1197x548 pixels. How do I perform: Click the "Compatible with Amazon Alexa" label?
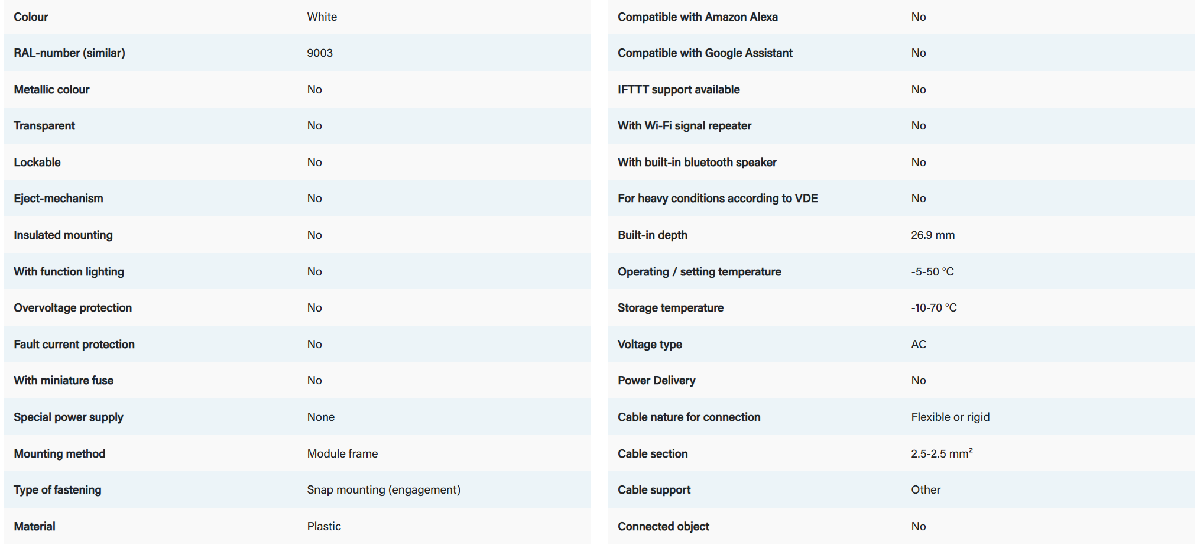coord(698,17)
